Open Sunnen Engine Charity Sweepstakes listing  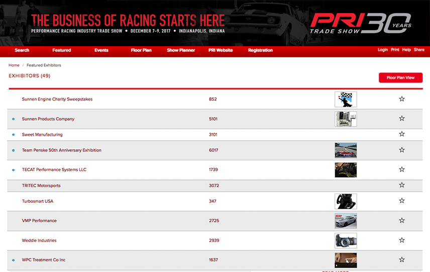[57, 99]
